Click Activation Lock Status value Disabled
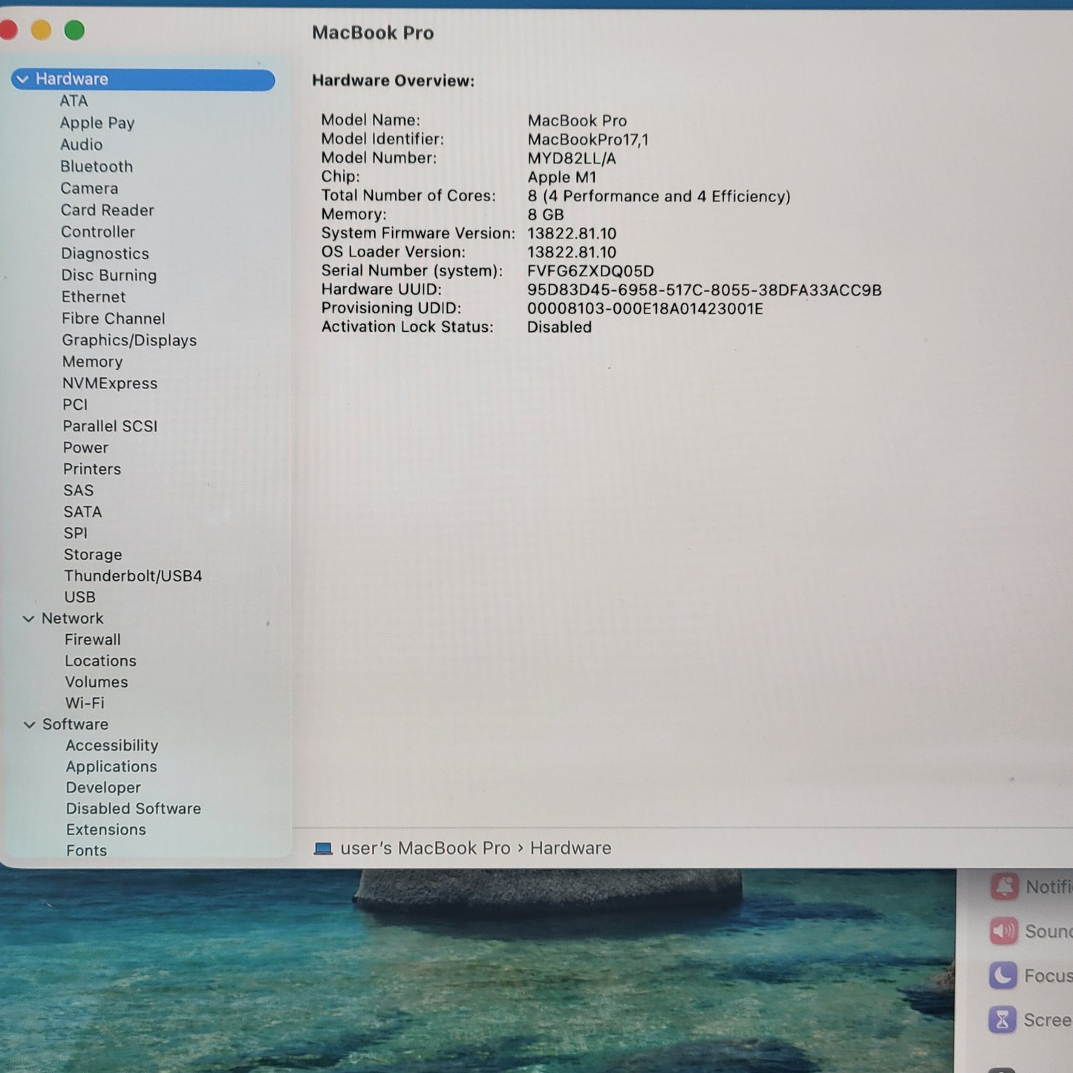Image resolution: width=1073 pixels, height=1073 pixels. [559, 327]
